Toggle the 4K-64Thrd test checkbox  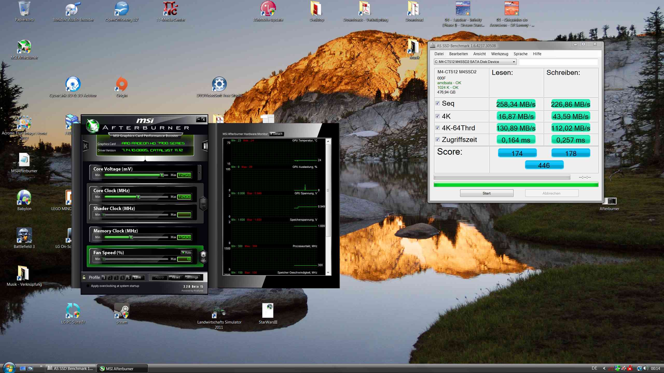coord(438,128)
